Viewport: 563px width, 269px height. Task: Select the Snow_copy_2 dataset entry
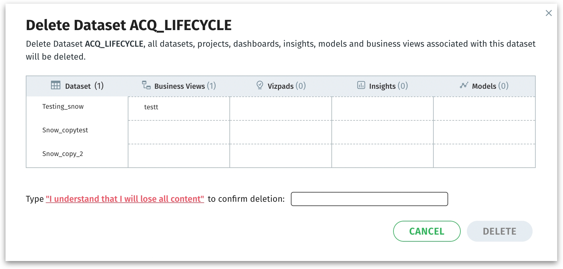63,154
